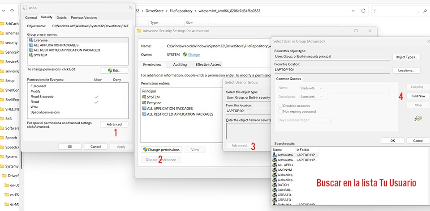
Task: Click the Edit button with shield icon
Action: tap(114, 71)
